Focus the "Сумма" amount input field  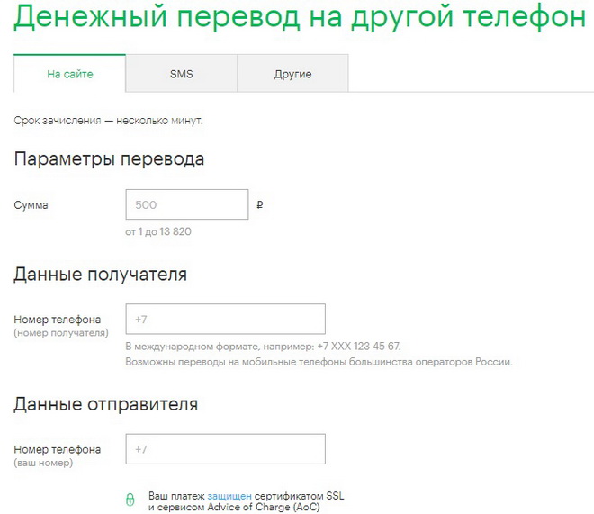(x=187, y=204)
